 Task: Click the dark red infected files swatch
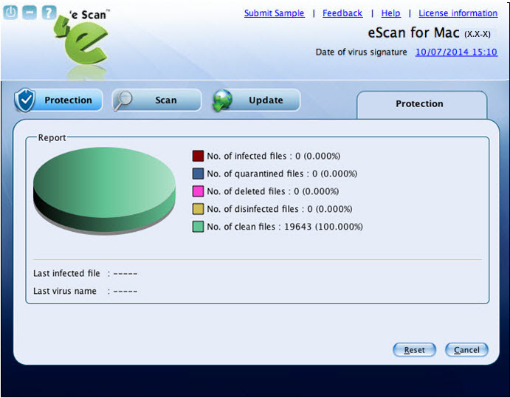coord(198,156)
